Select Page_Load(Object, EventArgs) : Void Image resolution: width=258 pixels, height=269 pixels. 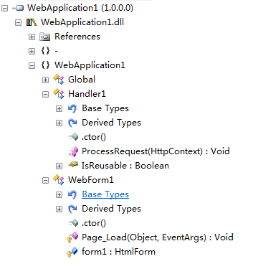pyautogui.click(x=158, y=237)
